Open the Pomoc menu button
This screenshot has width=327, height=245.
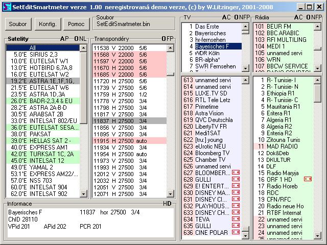76,24
